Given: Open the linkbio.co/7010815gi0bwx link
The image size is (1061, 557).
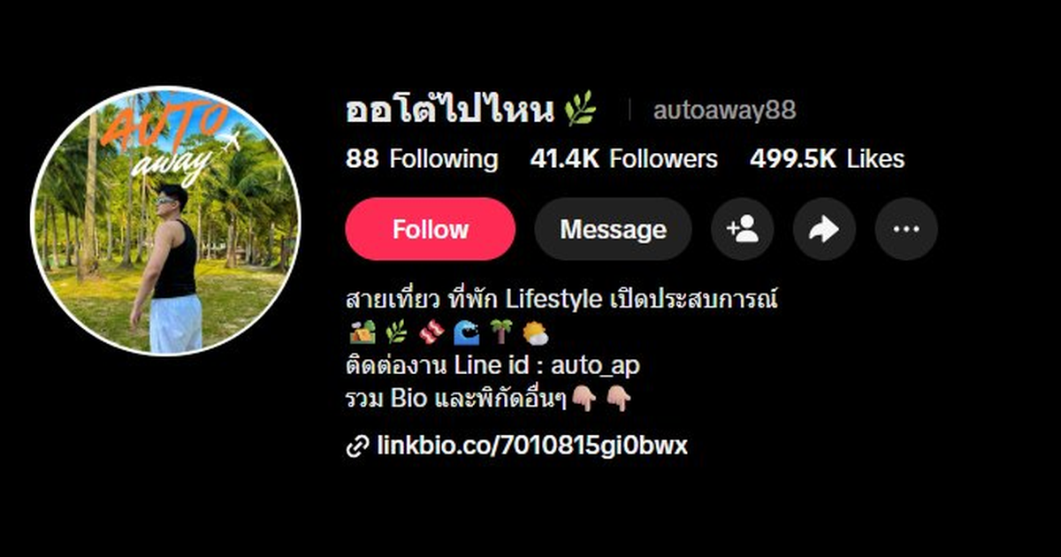Looking at the screenshot, I should [x=532, y=446].
